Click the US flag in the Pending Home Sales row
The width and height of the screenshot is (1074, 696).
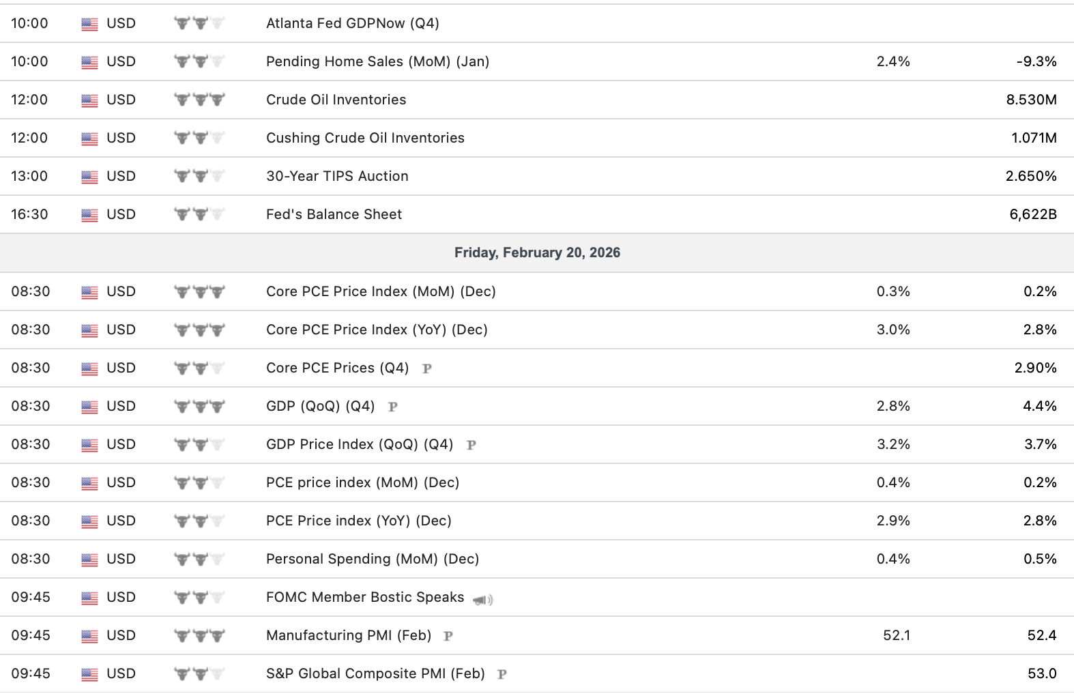tap(89, 62)
